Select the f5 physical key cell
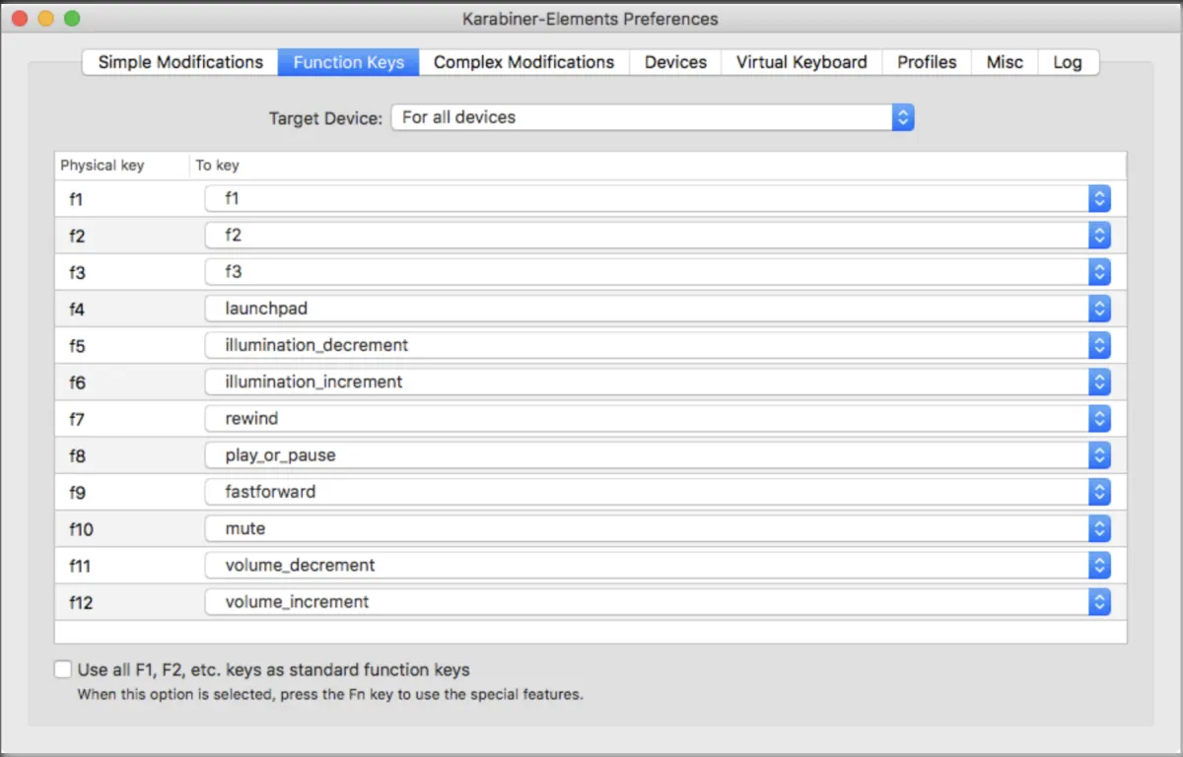 122,345
